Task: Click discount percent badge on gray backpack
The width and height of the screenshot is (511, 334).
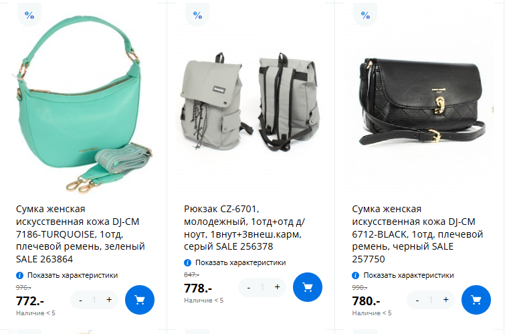Action: point(197,15)
